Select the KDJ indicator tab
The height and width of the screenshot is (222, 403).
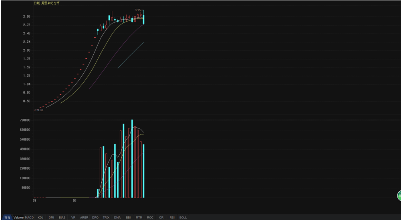(40, 218)
